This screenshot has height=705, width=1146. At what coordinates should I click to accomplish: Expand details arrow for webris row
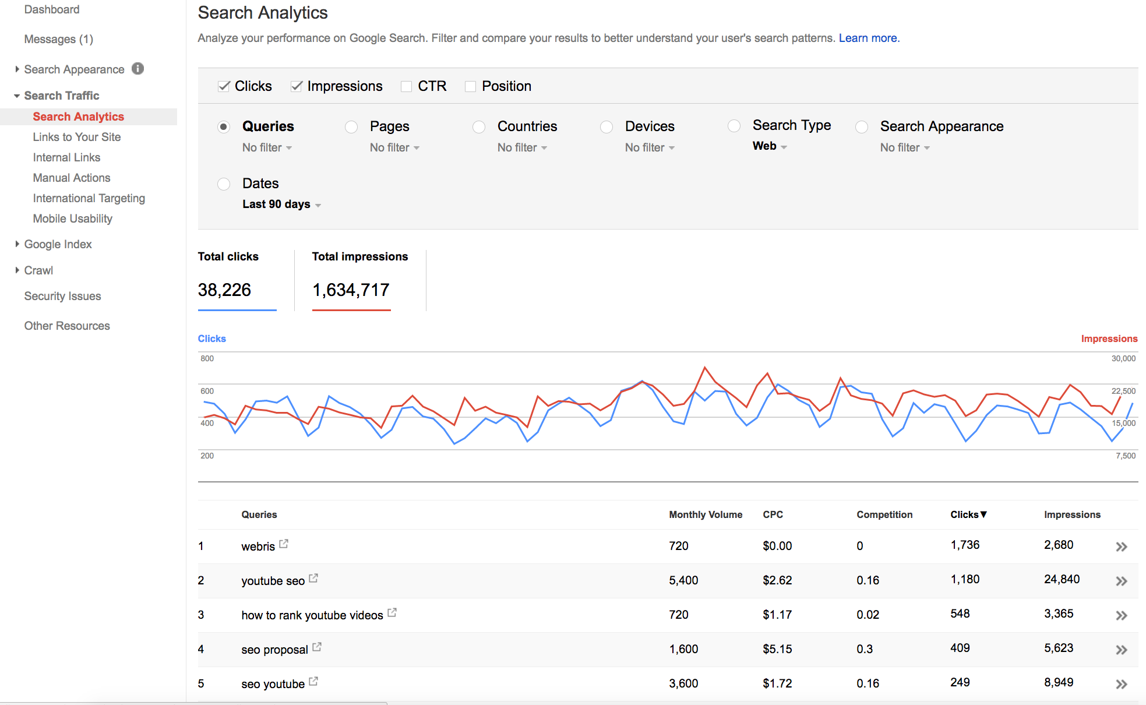(1122, 547)
